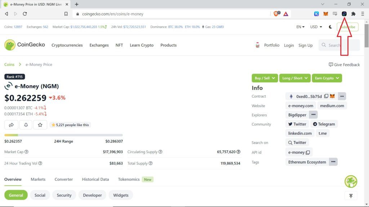The image size is (369, 207).
Task: Open the browser main menu
Action: [x=363, y=14]
